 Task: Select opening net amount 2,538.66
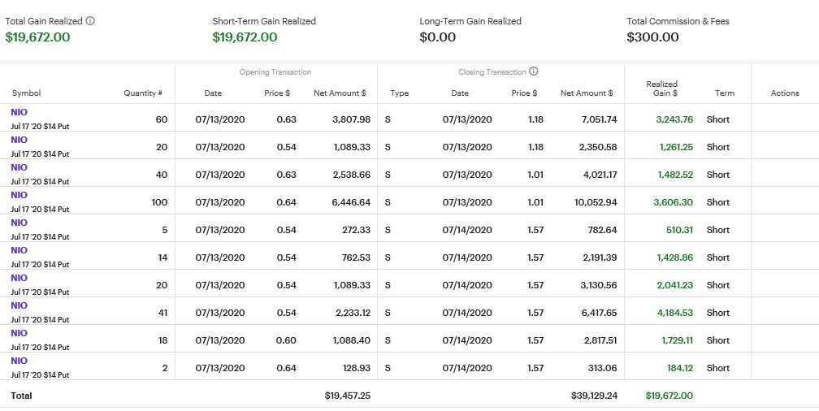click(x=351, y=175)
